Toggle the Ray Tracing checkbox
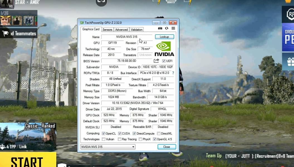294x167 pixels. pyautogui.click(x=120, y=139)
